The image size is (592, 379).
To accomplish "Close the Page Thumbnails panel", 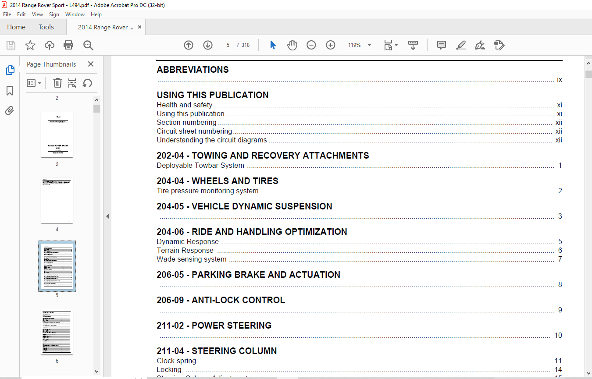I will click(x=91, y=64).
